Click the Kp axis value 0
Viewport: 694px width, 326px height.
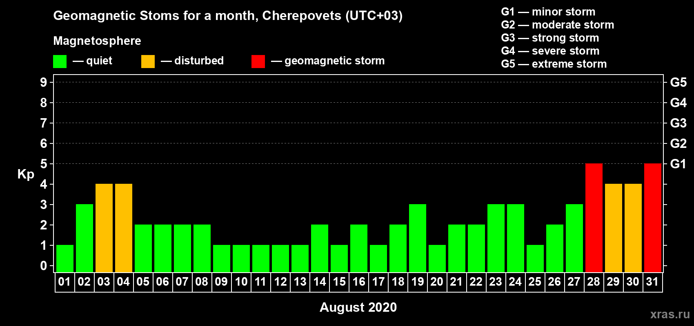coord(44,266)
